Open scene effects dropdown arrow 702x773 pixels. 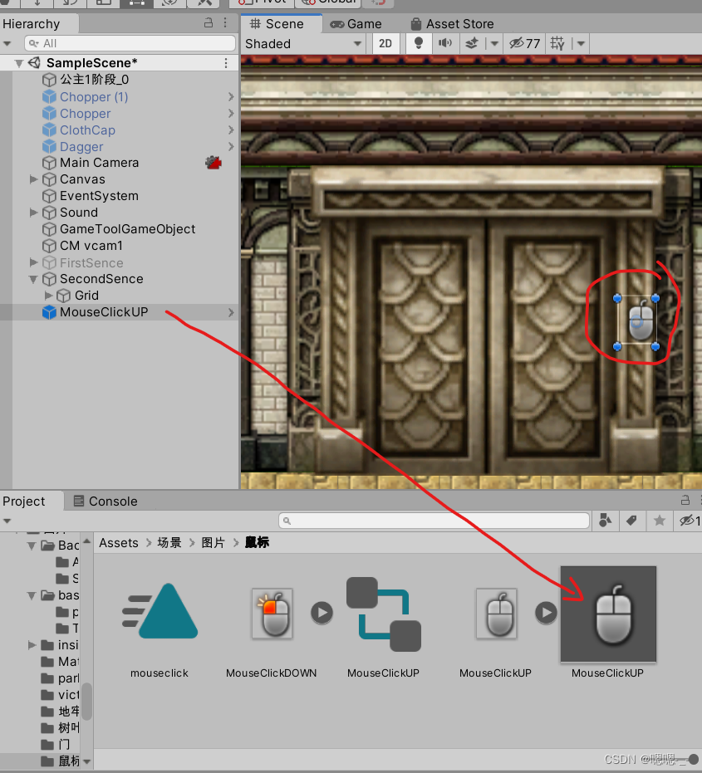494,43
